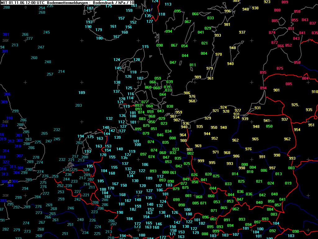Click the yellow 910 reading

click(315, 92)
